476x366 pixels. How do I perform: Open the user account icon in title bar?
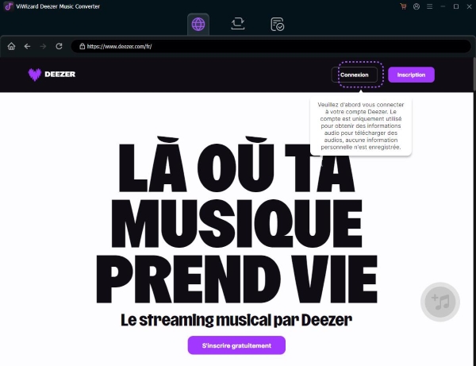(416, 6)
